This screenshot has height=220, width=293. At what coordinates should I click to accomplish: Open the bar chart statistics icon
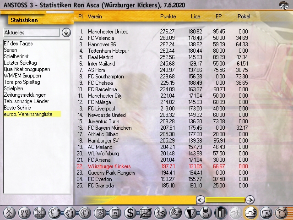pyautogui.click(x=221, y=213)
